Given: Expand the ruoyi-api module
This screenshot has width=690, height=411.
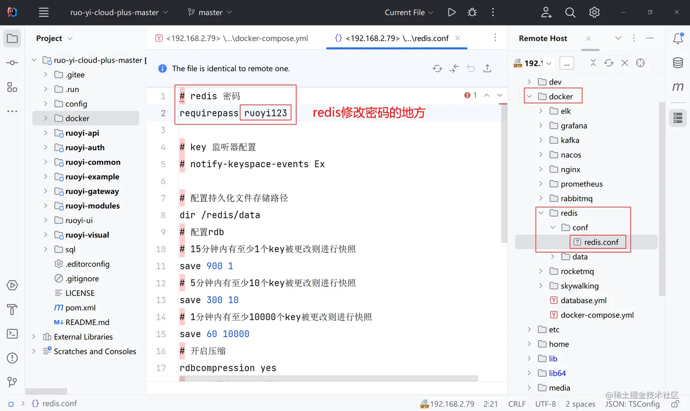Looking at the screenshot, I should (x=45, y=133).
